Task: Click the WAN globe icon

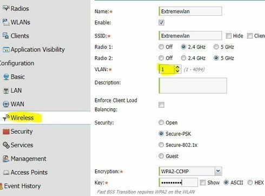Action: [6, 104]
